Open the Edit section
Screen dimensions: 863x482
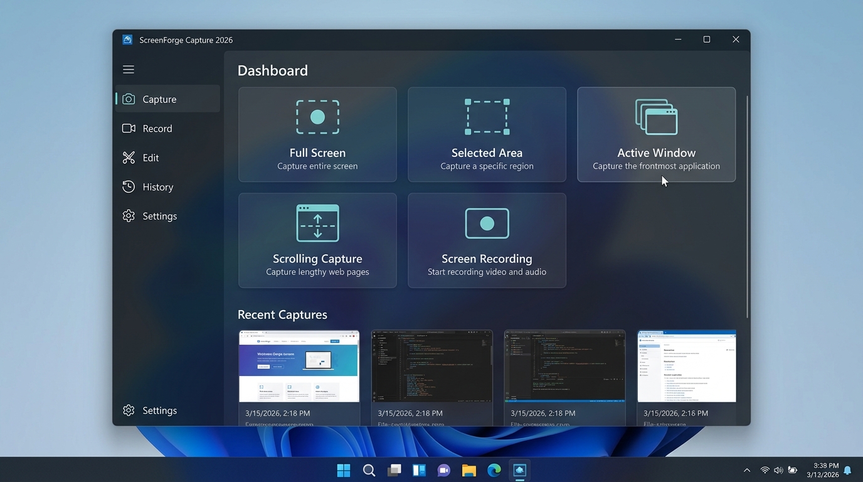(x=167, y=158)
